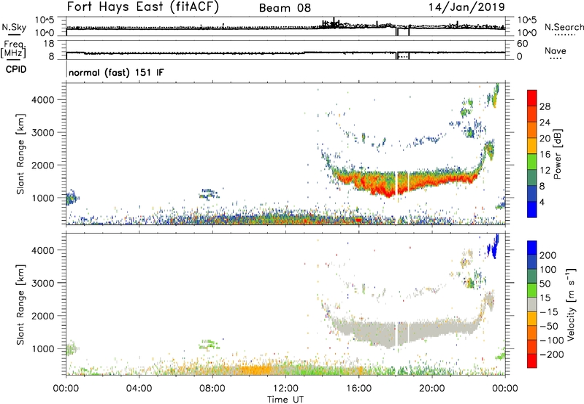
Task: Click Power colorbar value '16'
Action: coord(545,154)
